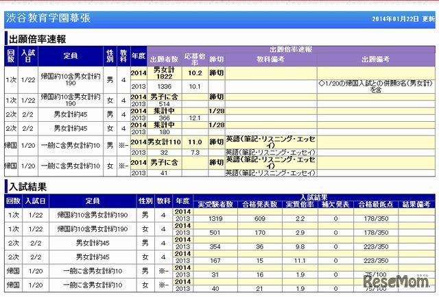Select the 170 passers cell

(260, 233)
